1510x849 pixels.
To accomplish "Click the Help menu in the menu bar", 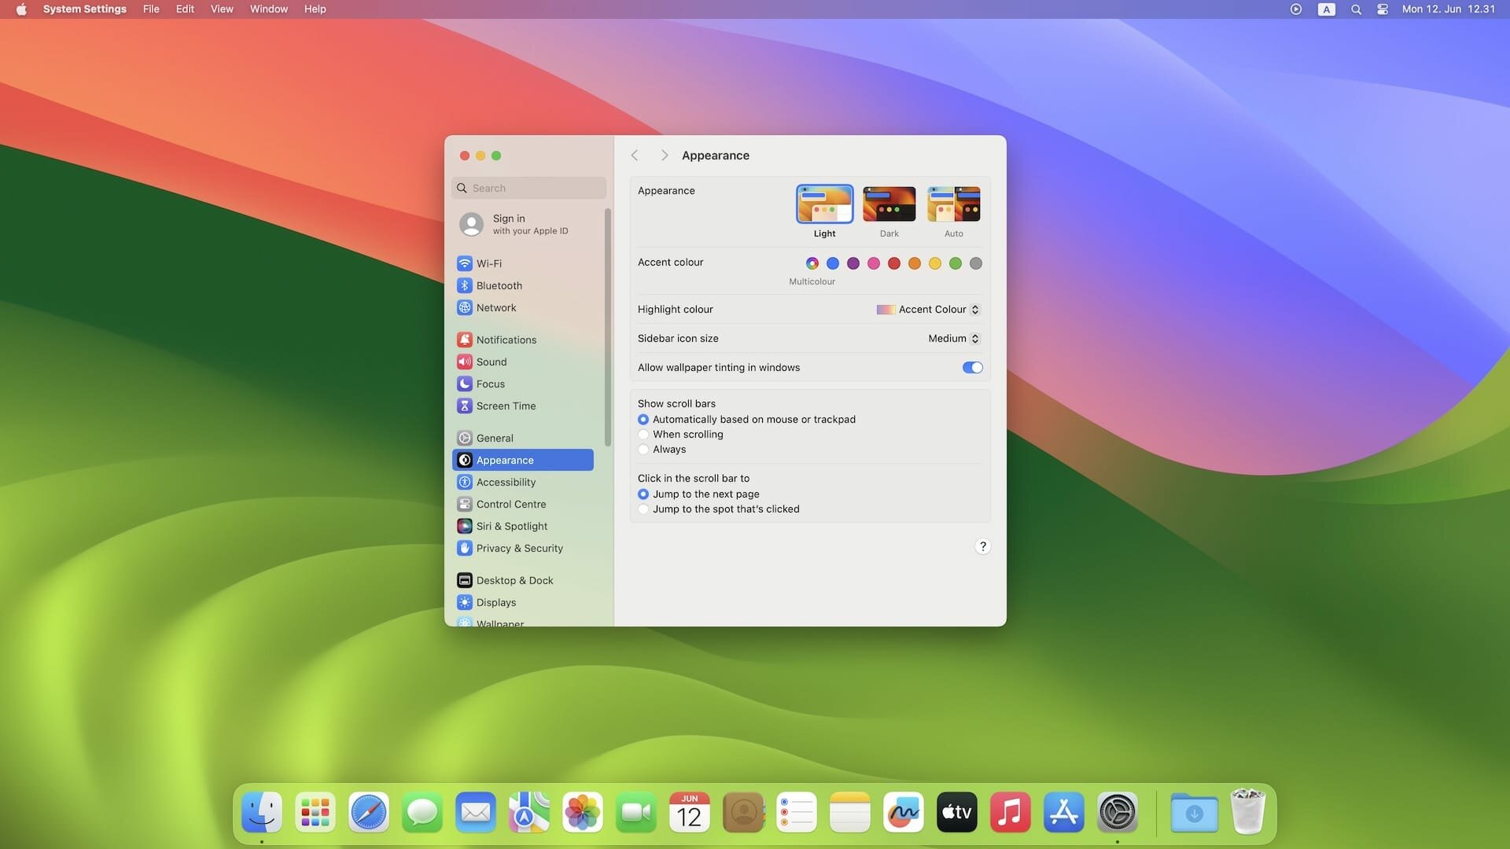I will 315,9.
